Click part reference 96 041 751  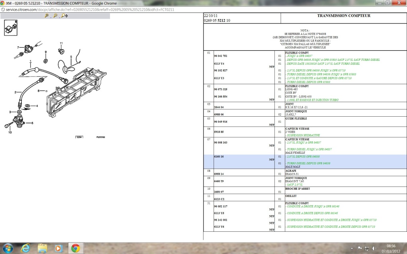[221, 56]
